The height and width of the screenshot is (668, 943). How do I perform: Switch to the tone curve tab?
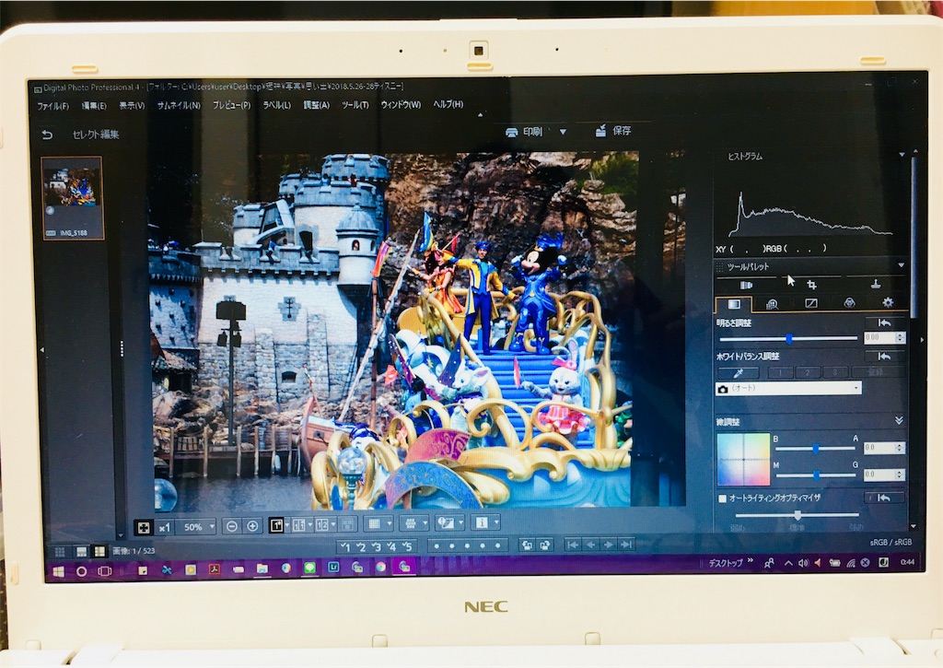(x=810, y=303)
